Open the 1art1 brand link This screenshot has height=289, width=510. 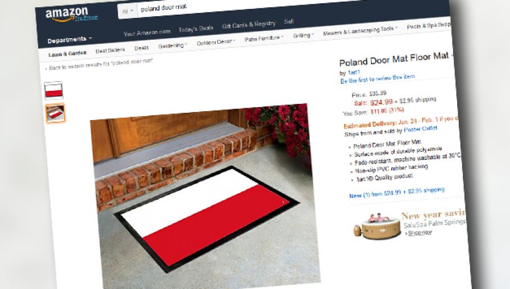(354, 72)
